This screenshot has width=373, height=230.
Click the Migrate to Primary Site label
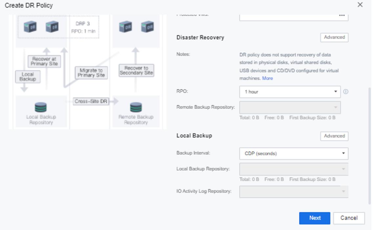91,73
